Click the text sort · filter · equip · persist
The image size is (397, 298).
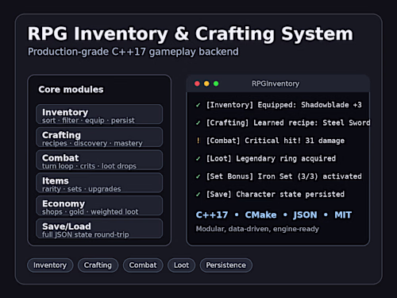(x=88, y=121)
